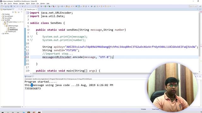Expand the JRE System Library node
The image size is (202, 113).
tap(3, 22)
